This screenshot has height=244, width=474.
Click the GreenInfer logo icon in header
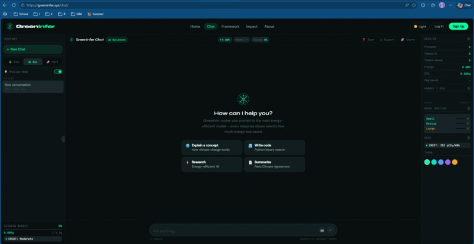(9, 26)
